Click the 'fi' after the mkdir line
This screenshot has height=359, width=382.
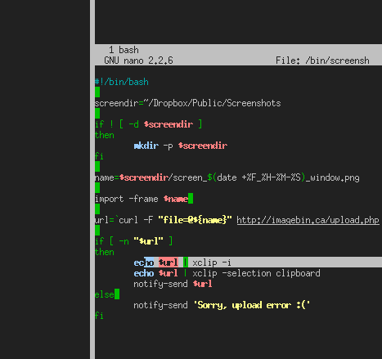99,156
